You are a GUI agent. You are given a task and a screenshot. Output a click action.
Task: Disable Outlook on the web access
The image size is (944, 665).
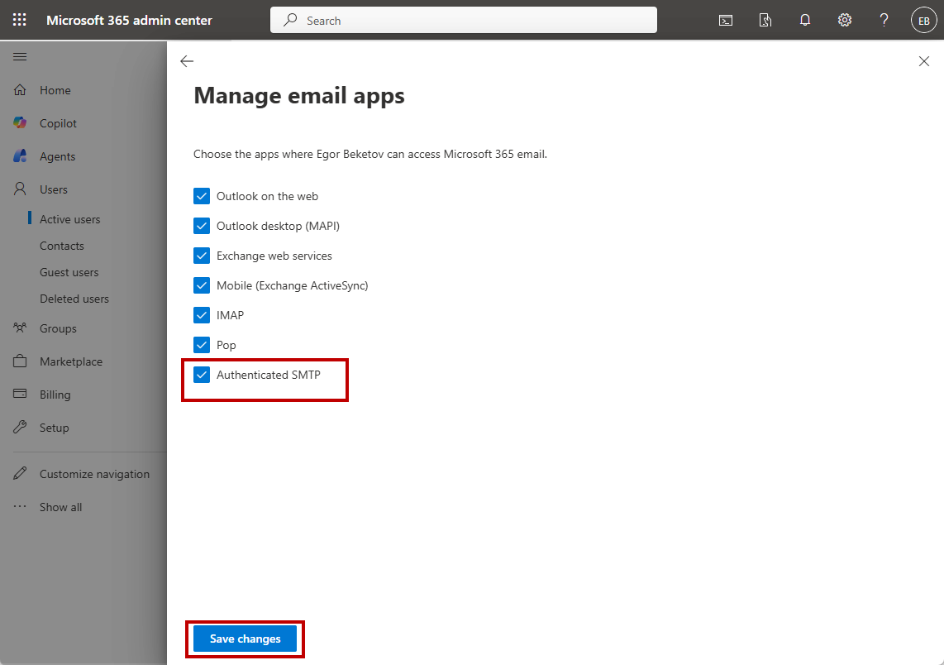pyautogui.click(x=202, y=196)
